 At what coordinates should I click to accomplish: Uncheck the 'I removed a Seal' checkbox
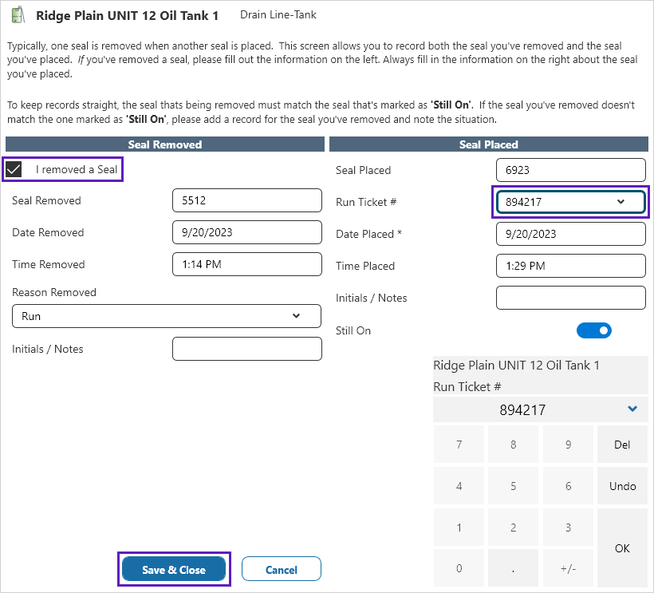click(x=14, y=169)
